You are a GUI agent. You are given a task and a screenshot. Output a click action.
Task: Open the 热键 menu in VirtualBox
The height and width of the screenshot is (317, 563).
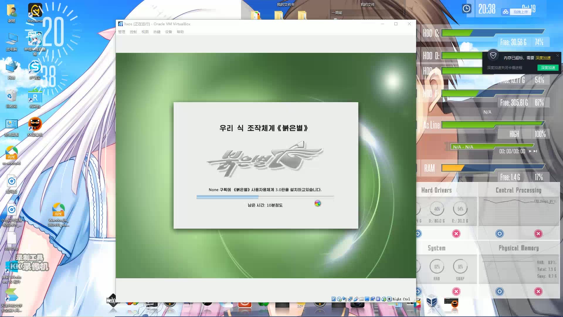tap(157, 32)
